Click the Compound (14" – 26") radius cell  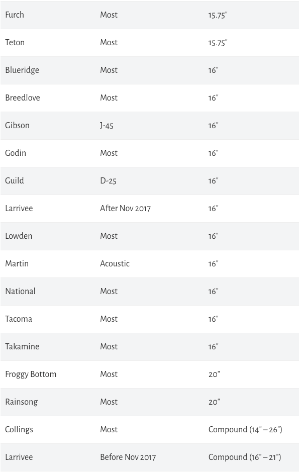[245, 430]
